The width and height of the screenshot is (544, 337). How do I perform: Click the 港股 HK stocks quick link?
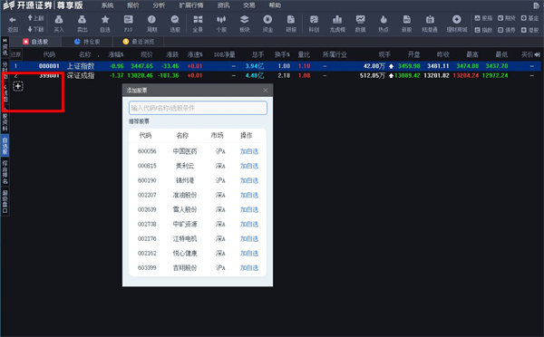pos(529,30)
